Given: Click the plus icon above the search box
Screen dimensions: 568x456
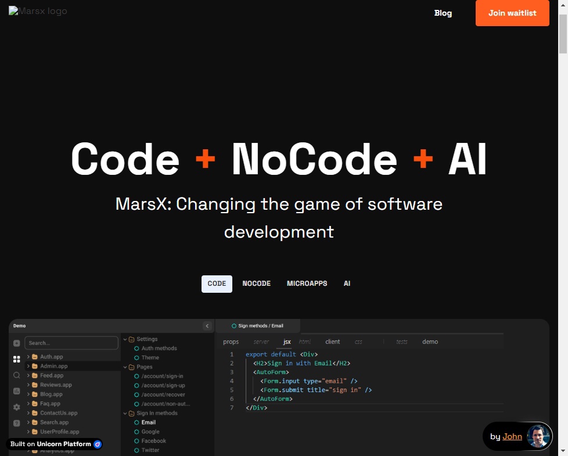Looking at the screenshot, I should [x=16, y=343].
